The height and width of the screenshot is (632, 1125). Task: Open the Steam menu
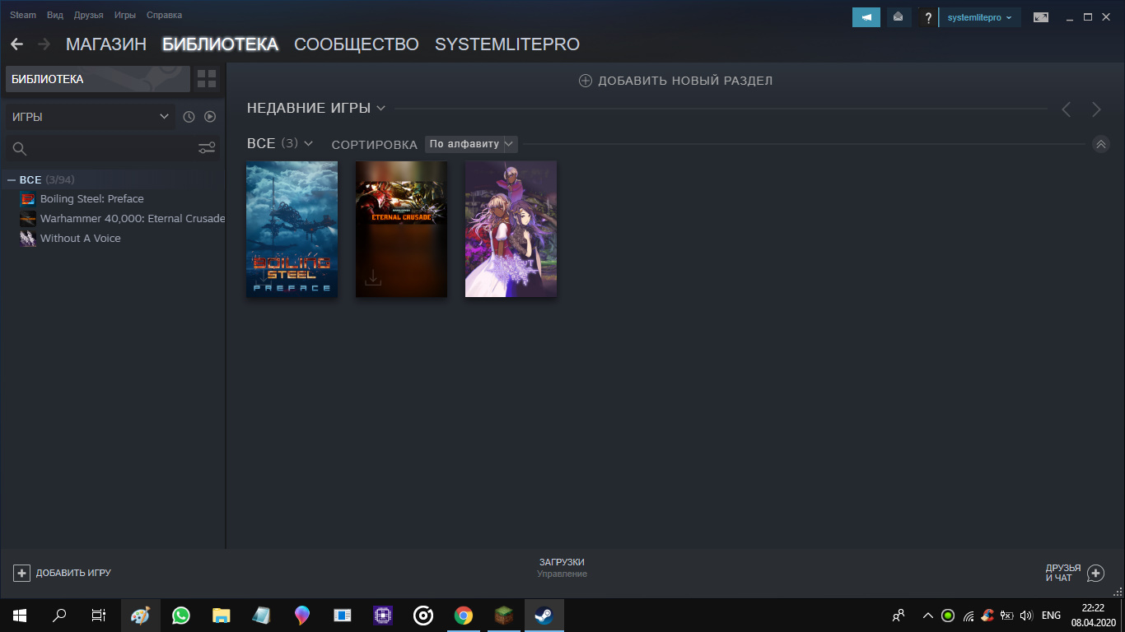23,15
